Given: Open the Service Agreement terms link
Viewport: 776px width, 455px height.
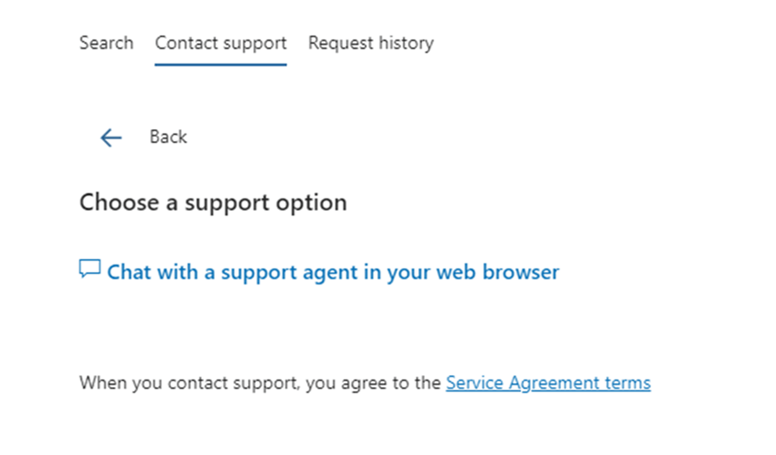Looking at the screenshot, I should coord(548,382).
